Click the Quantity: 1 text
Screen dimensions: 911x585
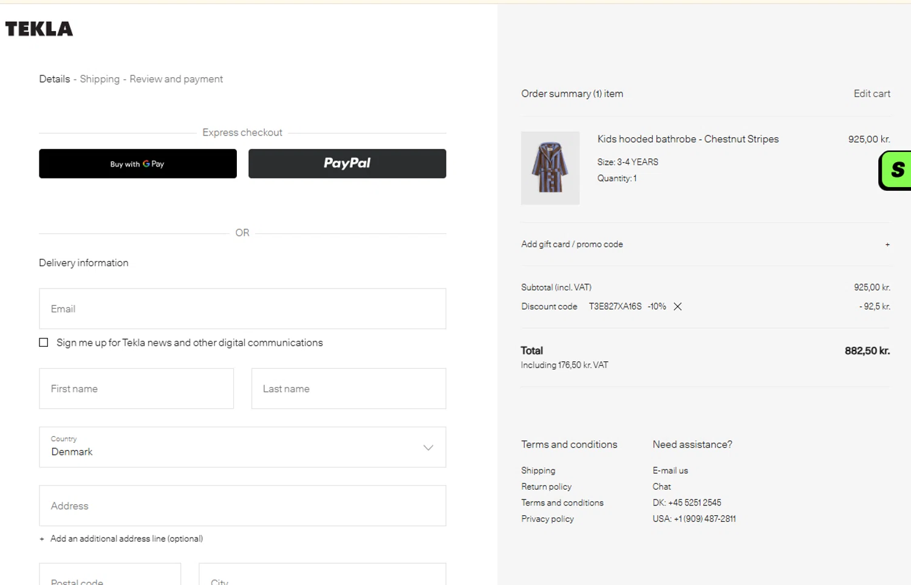click(x=617, y=179)
